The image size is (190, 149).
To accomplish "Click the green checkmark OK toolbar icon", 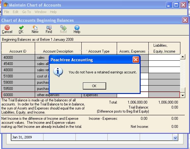I will 21,29.
